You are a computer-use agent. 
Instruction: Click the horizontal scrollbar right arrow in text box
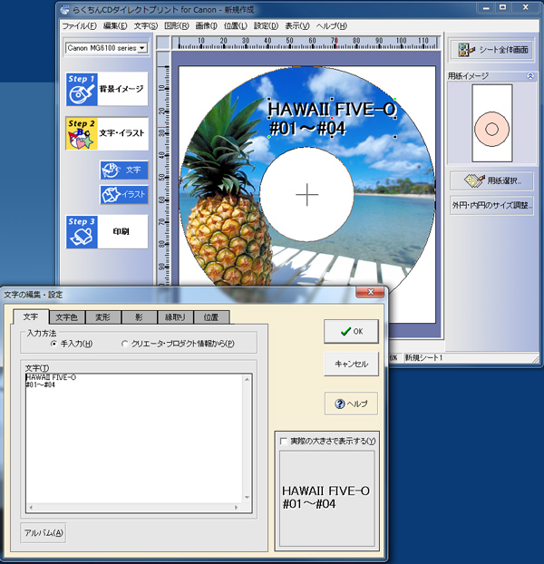(236, 508)
